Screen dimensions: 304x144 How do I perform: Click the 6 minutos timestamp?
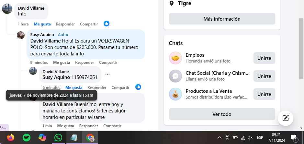[51, 88]
